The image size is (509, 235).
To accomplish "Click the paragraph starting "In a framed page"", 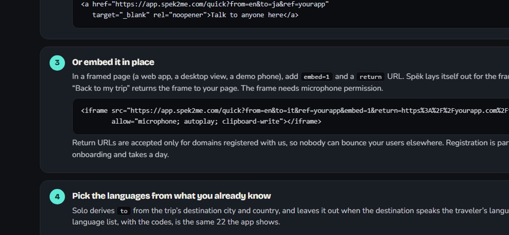I will tap(291, 82).
